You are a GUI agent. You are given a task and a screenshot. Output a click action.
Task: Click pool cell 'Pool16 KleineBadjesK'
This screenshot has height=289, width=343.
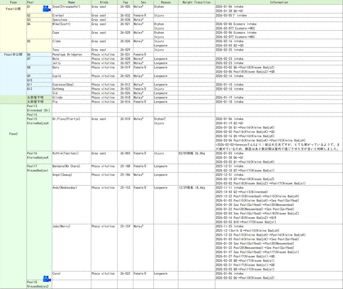pos(39,157)
